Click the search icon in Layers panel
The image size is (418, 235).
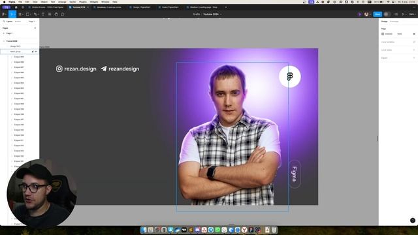pos(4,22)
